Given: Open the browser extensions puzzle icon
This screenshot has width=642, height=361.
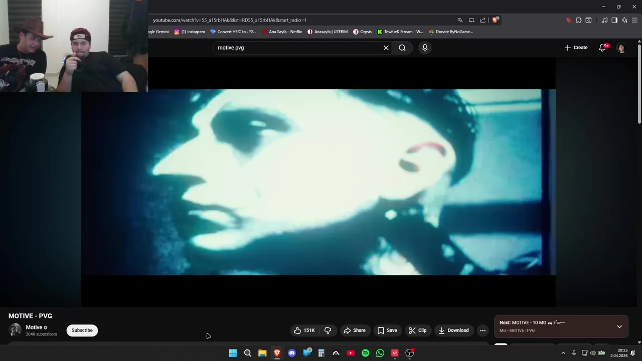Looking at the screenshot, I should [578, 20].
